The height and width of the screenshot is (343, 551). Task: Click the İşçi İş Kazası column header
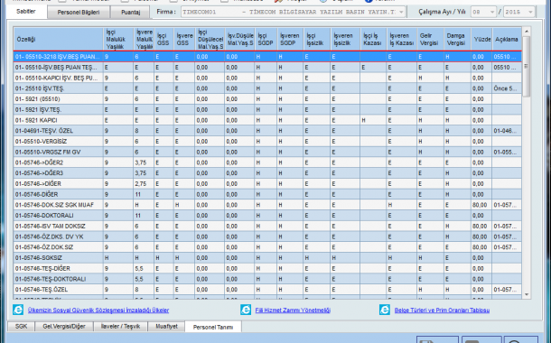point(374,40)
